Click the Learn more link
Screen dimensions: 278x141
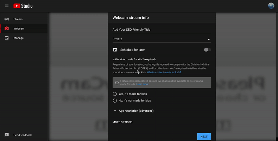[142, 85]
